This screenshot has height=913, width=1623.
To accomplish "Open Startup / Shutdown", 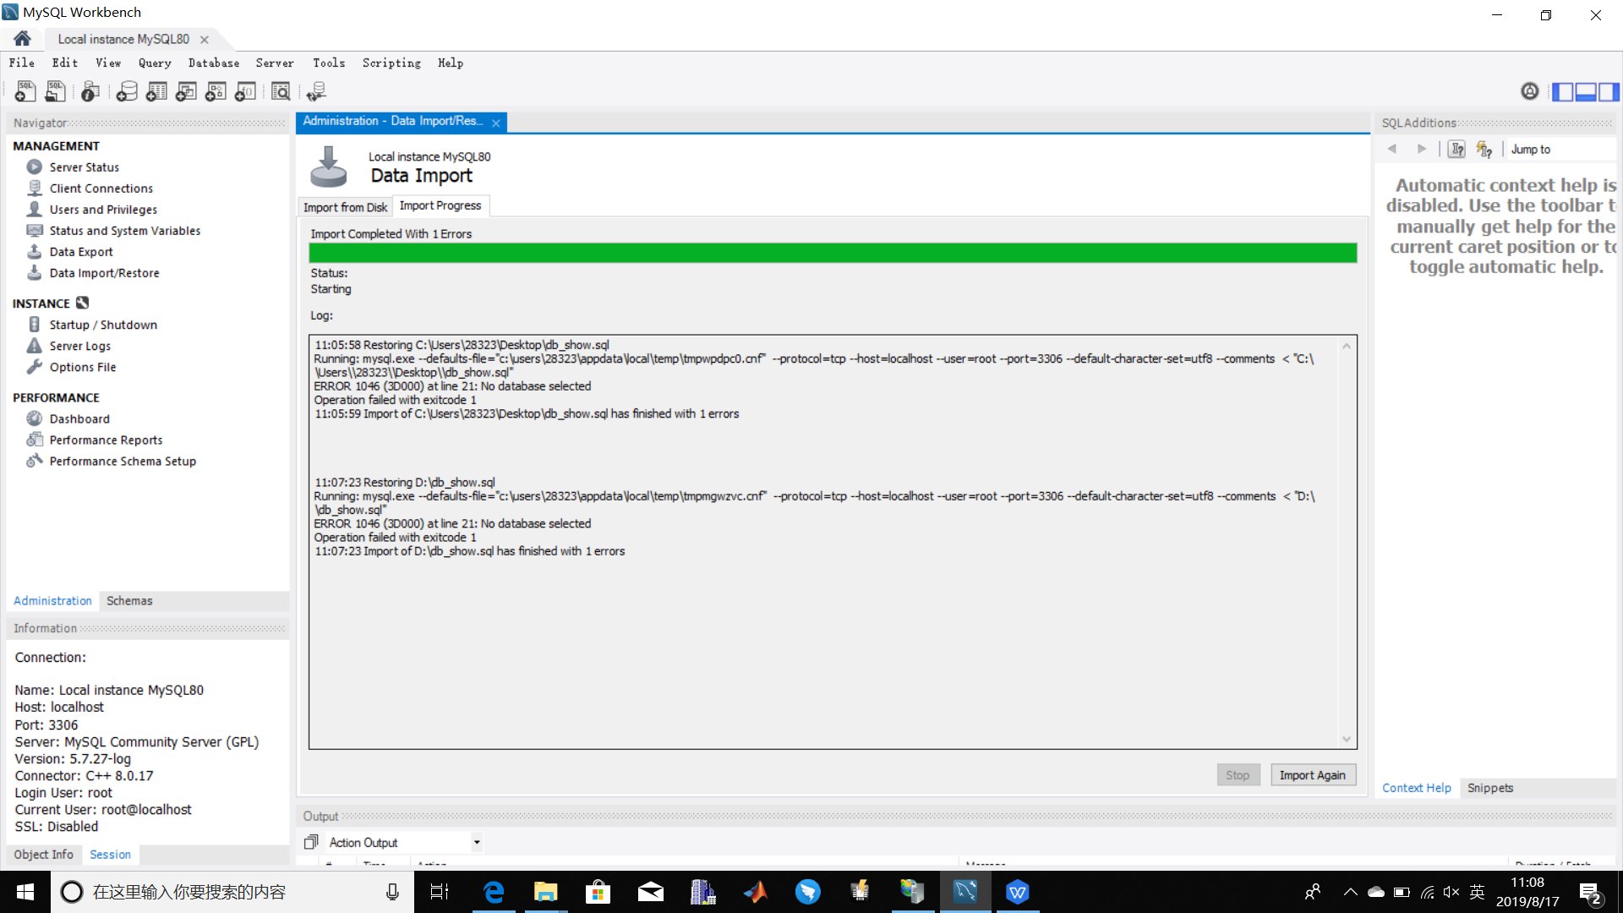I will pyautogui.click(x=102, y=325).
